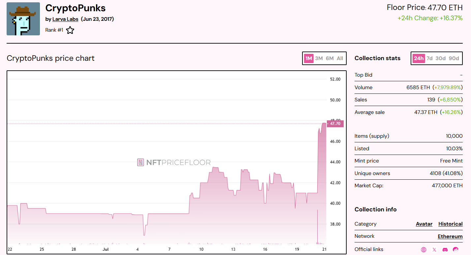Click the Floor Price 47.70 ETH text
471x255 pixels.
tap(425, 7)
